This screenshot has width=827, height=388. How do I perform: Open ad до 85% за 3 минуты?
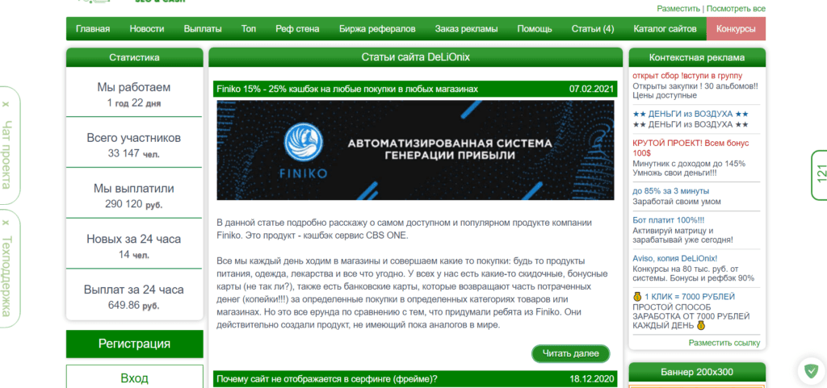pos(671,190)
